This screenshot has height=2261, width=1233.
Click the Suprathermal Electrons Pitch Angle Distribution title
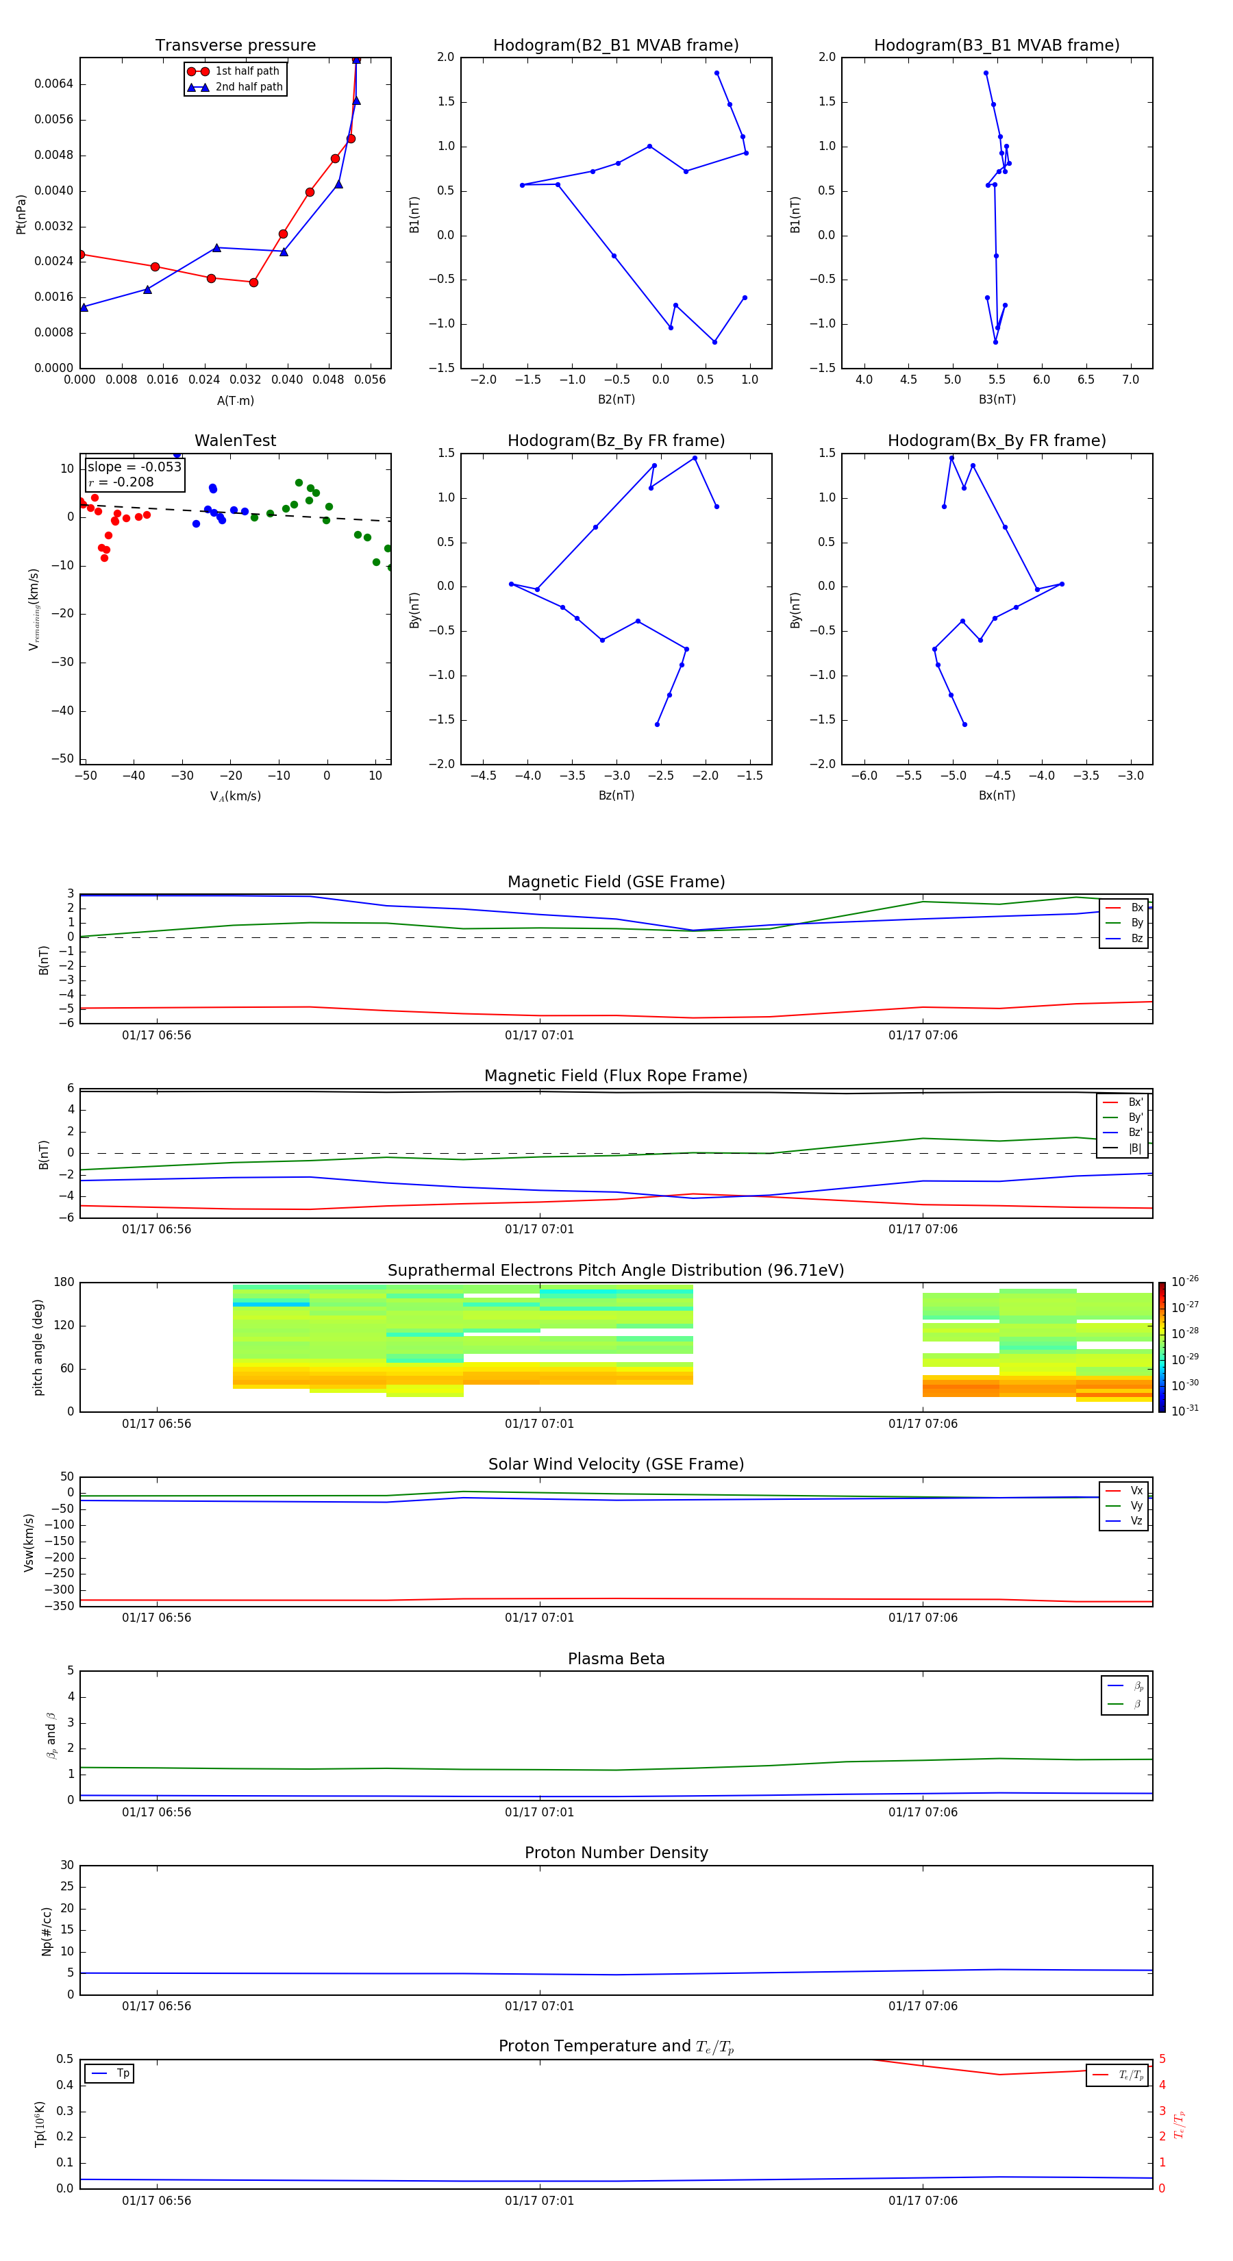point(616,1270)
